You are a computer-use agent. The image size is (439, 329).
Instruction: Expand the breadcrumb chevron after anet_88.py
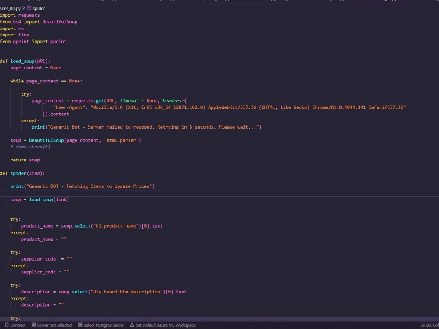[x=24, y=8]
